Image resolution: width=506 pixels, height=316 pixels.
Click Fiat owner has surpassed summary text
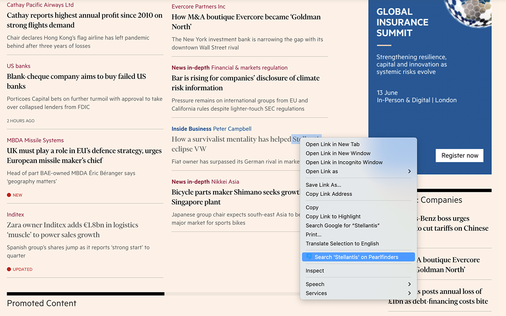pyautogui.click(x=236, y=162)
